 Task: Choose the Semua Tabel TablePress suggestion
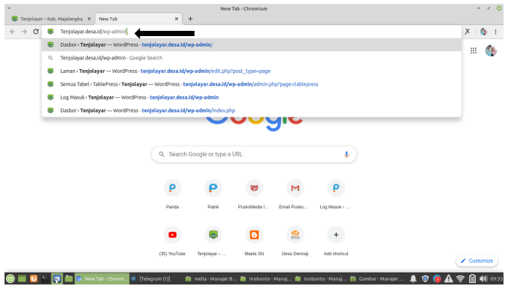[x=251, y=84]
